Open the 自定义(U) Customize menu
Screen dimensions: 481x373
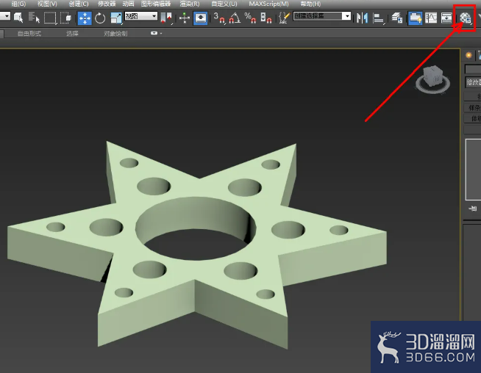pos(224,4)
